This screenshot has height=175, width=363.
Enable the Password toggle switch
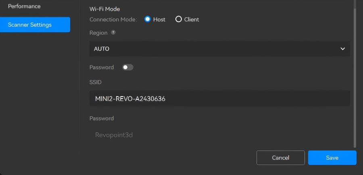(128, 67)
